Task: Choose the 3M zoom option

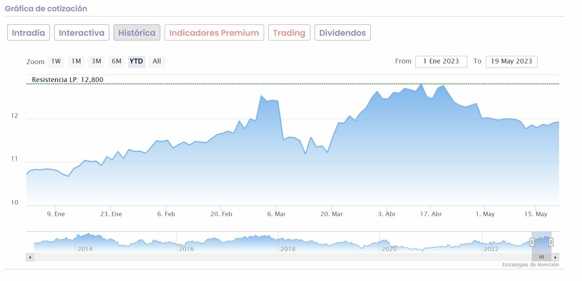Action: 96,61
